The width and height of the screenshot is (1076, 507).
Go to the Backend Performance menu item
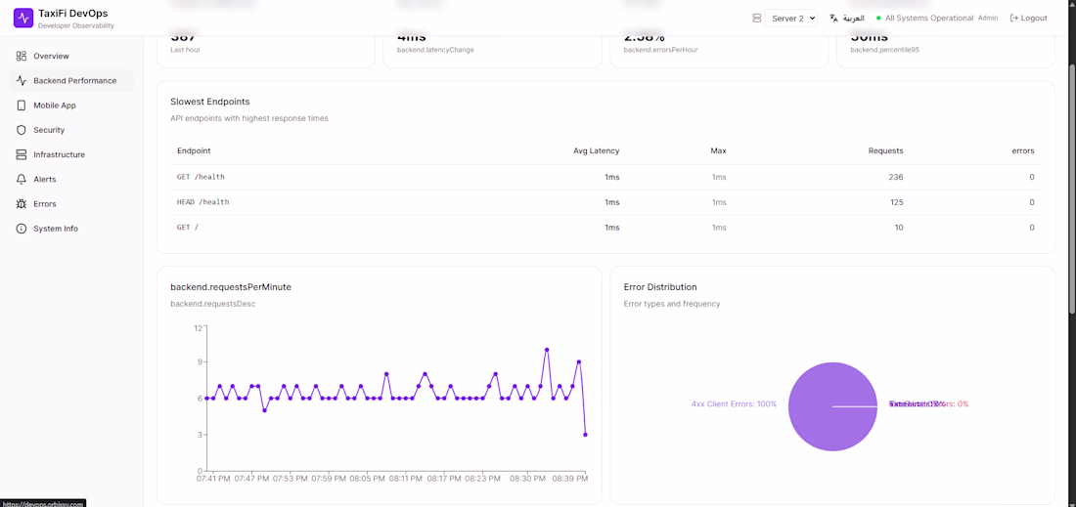tap(71, 81)
